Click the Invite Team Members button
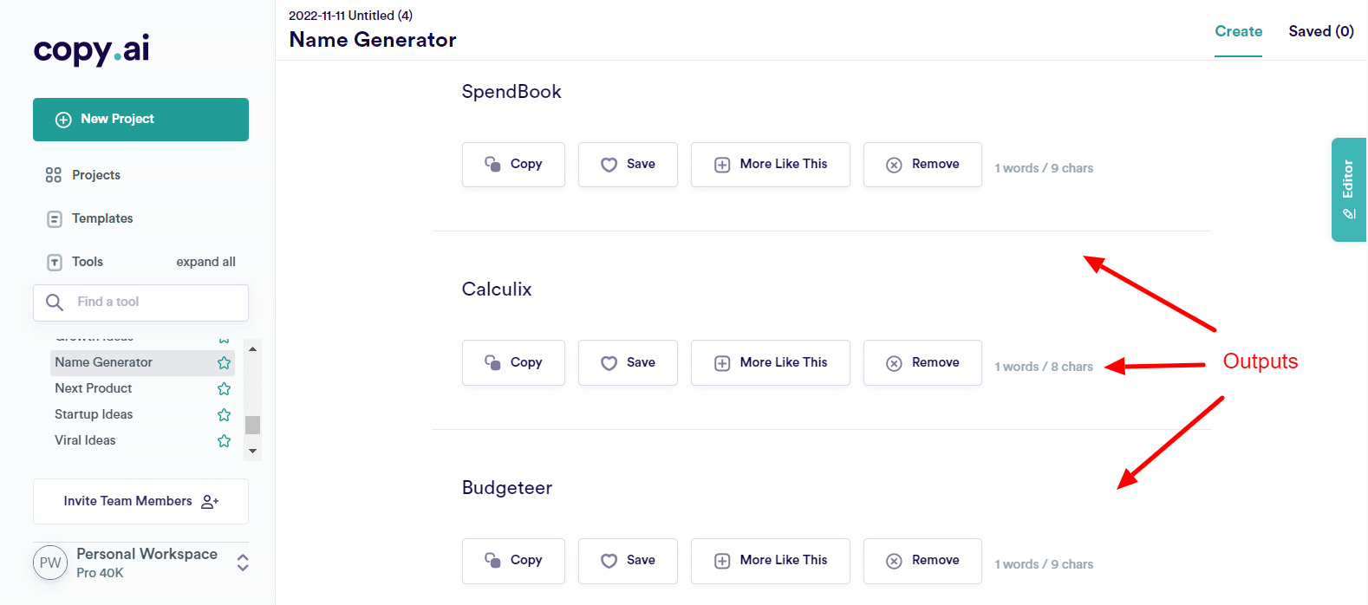Viewport: 1368px width, 605px height. click(x=140, y=501)
